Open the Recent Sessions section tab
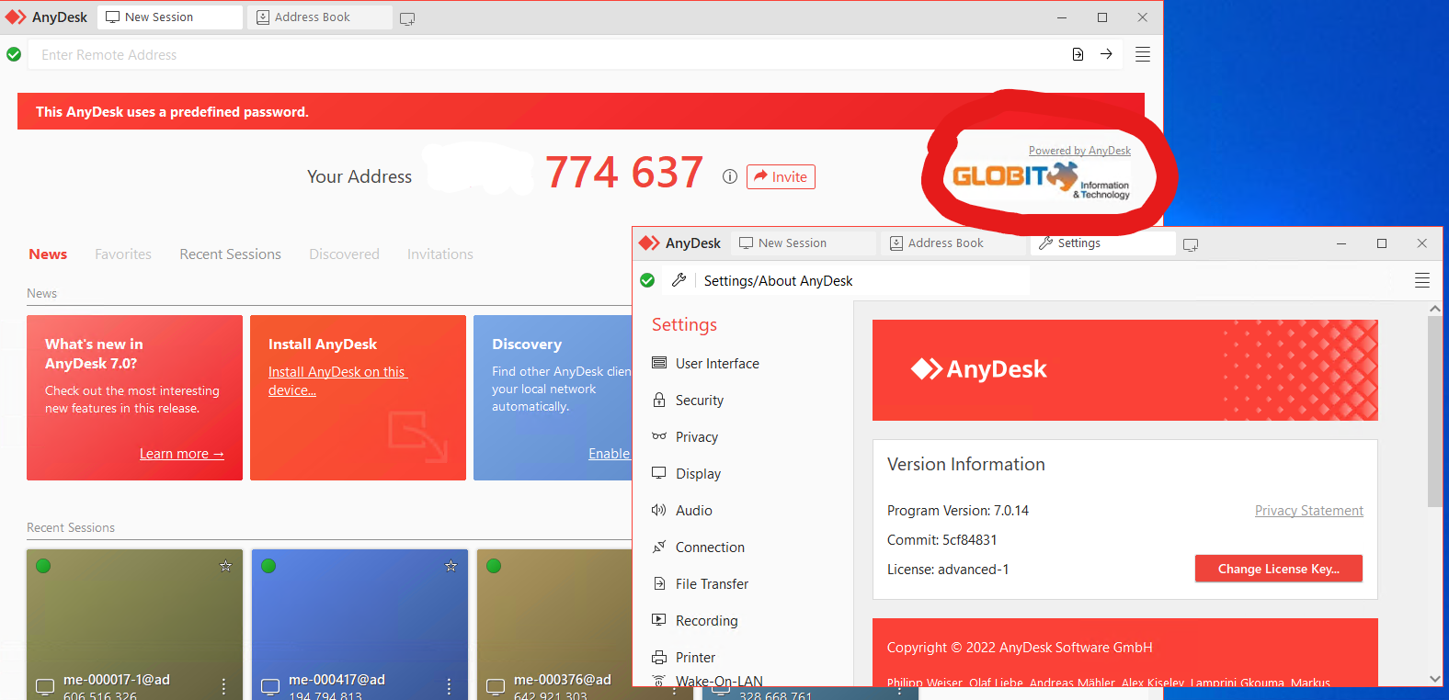Image resolution: width=1449 pixels, height=700 pixels. pos(231,254)
